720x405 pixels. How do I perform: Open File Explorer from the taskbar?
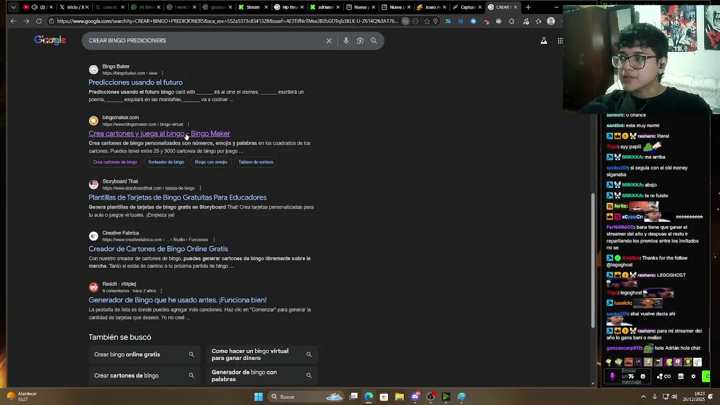tap(399, 397)
